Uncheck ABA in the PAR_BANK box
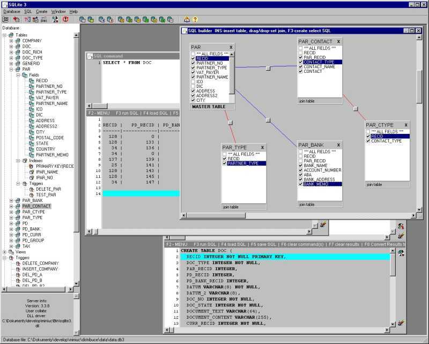 [x=300, y=175]
